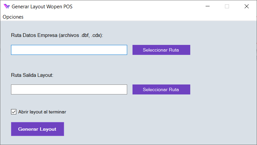
Task: Focus the Ruta Salida Layout text box
Action: pos(69,89)
